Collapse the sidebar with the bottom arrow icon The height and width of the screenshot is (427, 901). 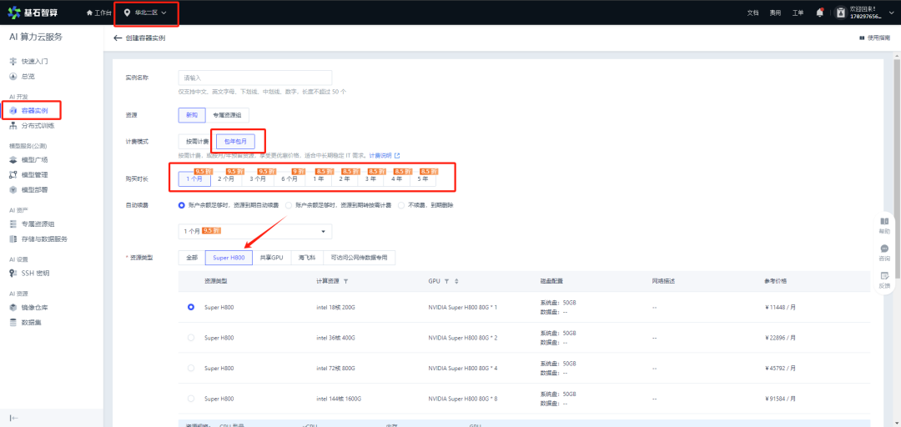pos(14,418)
